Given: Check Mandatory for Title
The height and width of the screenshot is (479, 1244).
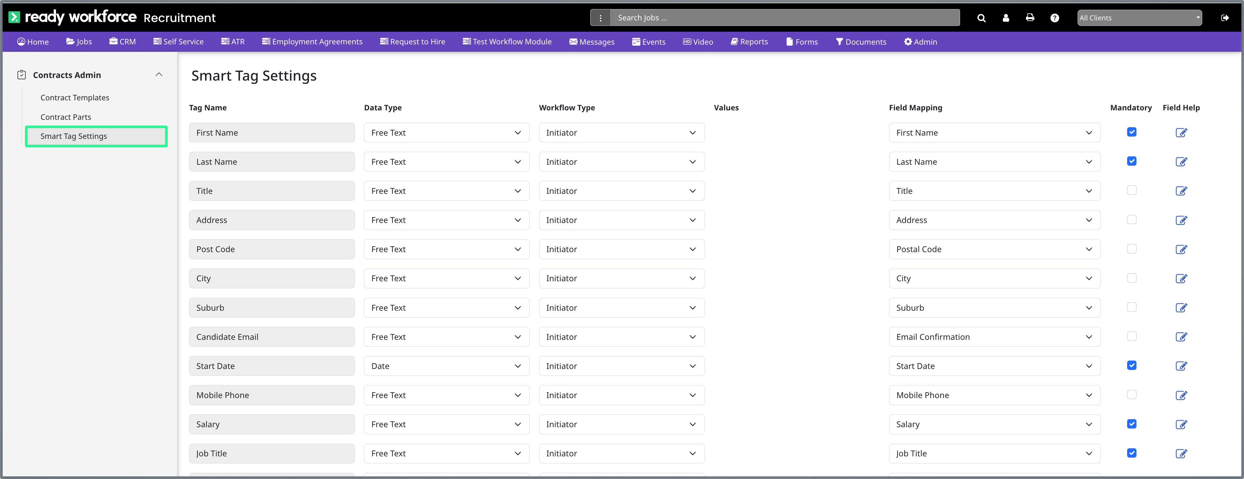Looking at the screenshot, I should coord(1131,190).
